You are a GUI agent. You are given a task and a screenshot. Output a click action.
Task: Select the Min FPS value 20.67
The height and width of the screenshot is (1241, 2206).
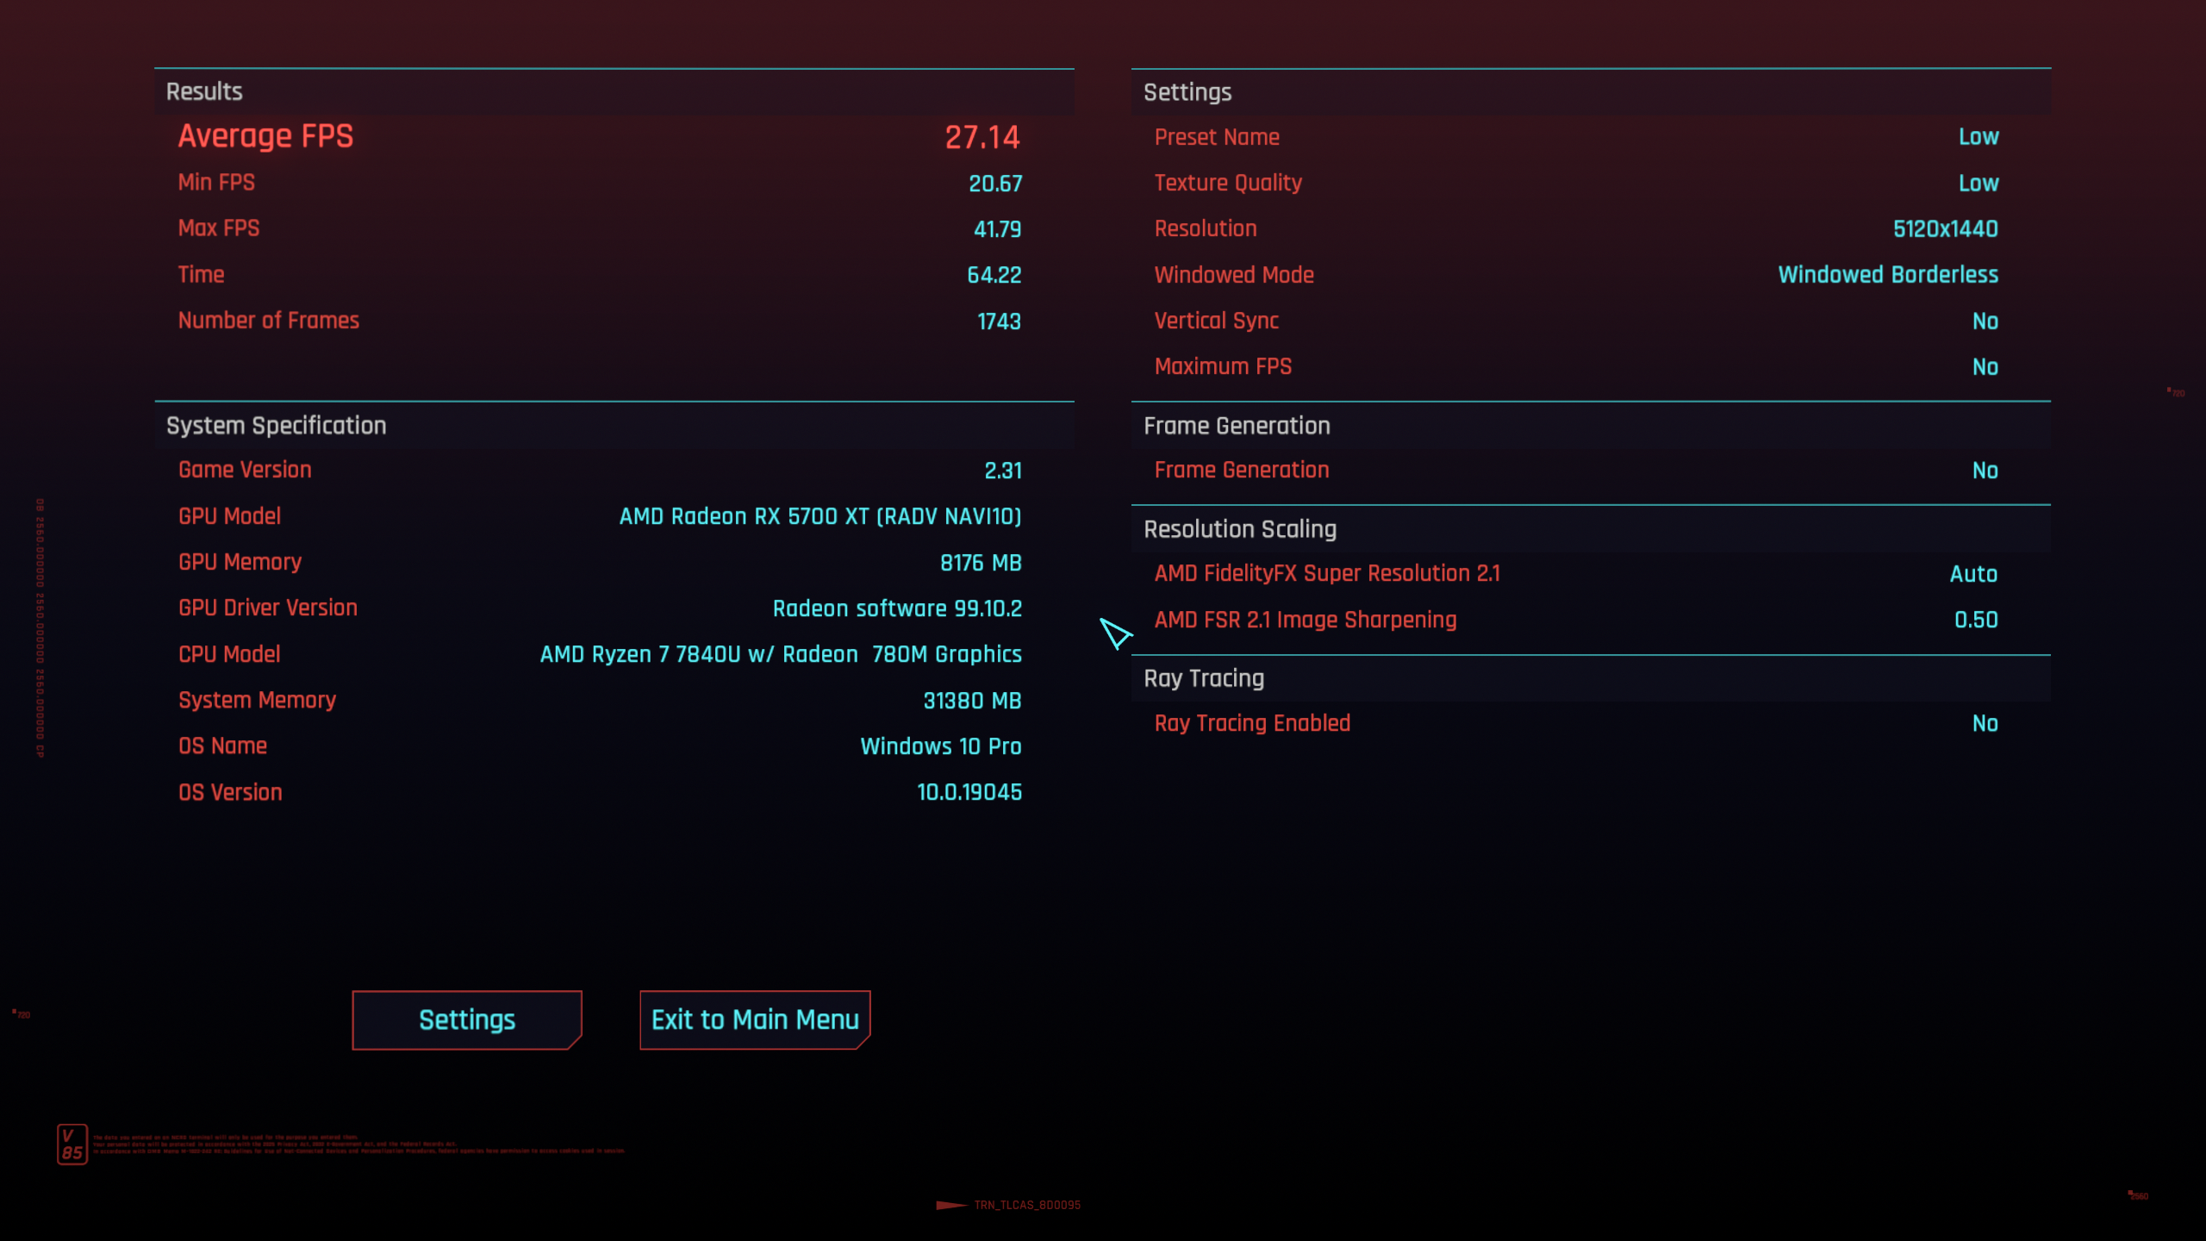[x=995, y=184]
